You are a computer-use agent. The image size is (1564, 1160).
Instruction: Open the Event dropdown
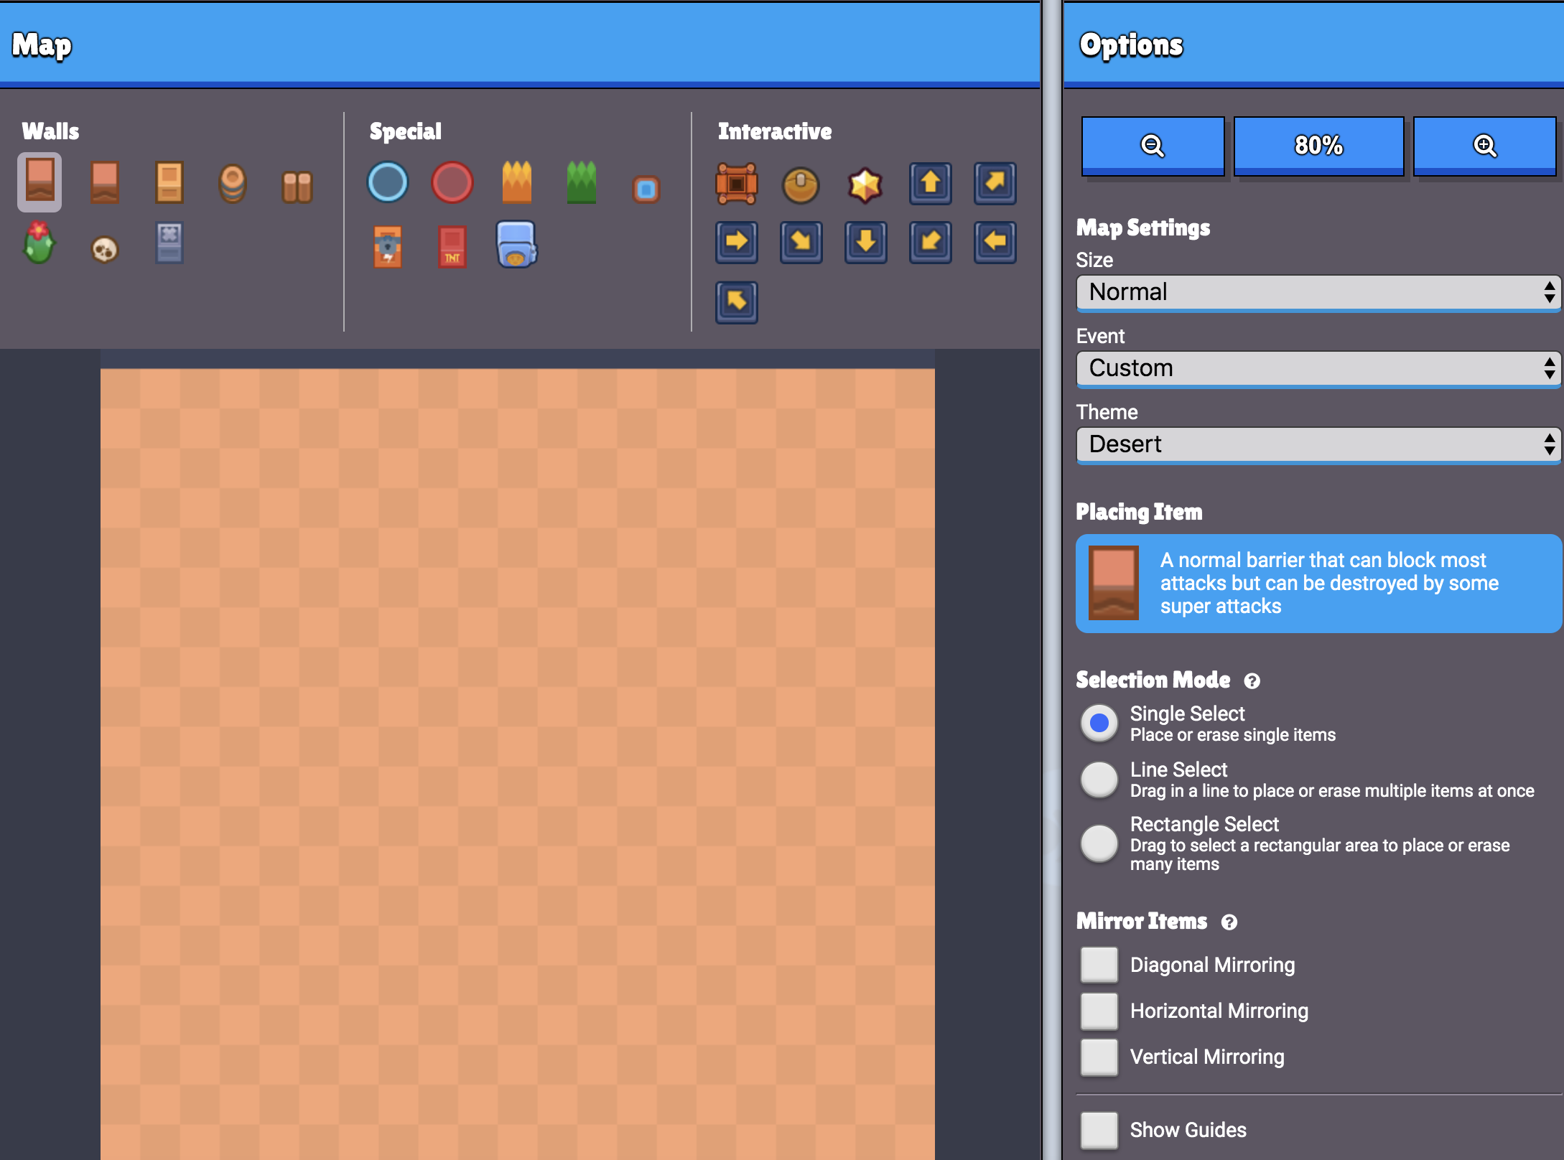pyautogui.click(x=1318, y=368)
